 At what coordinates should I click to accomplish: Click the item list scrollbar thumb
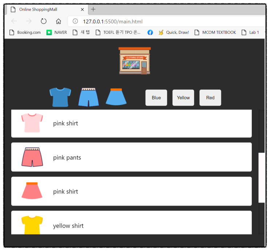pyautogui.click(x=261, y=178)
